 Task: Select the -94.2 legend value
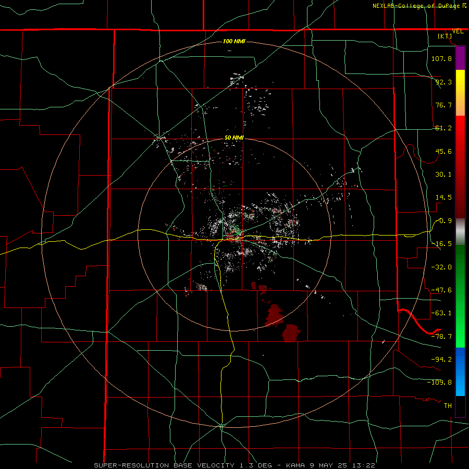pyautogui.click(x=441, y=359)
